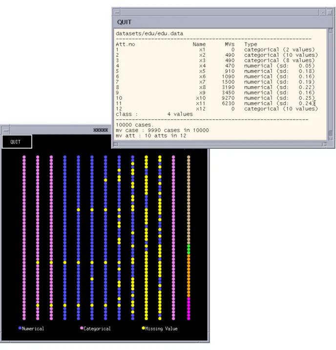Click right arrow of horizontal scrollbar

(x=325, y=144)
